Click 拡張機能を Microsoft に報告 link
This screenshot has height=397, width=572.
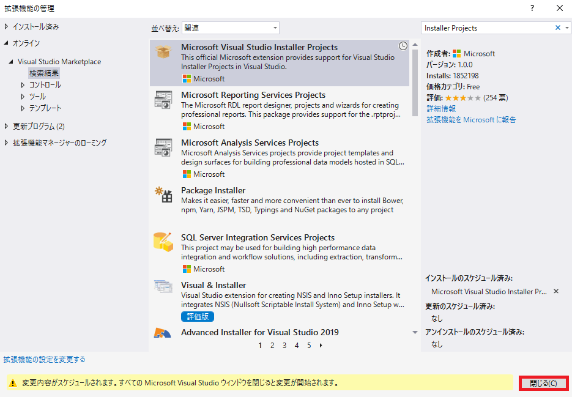coord(471,120)
